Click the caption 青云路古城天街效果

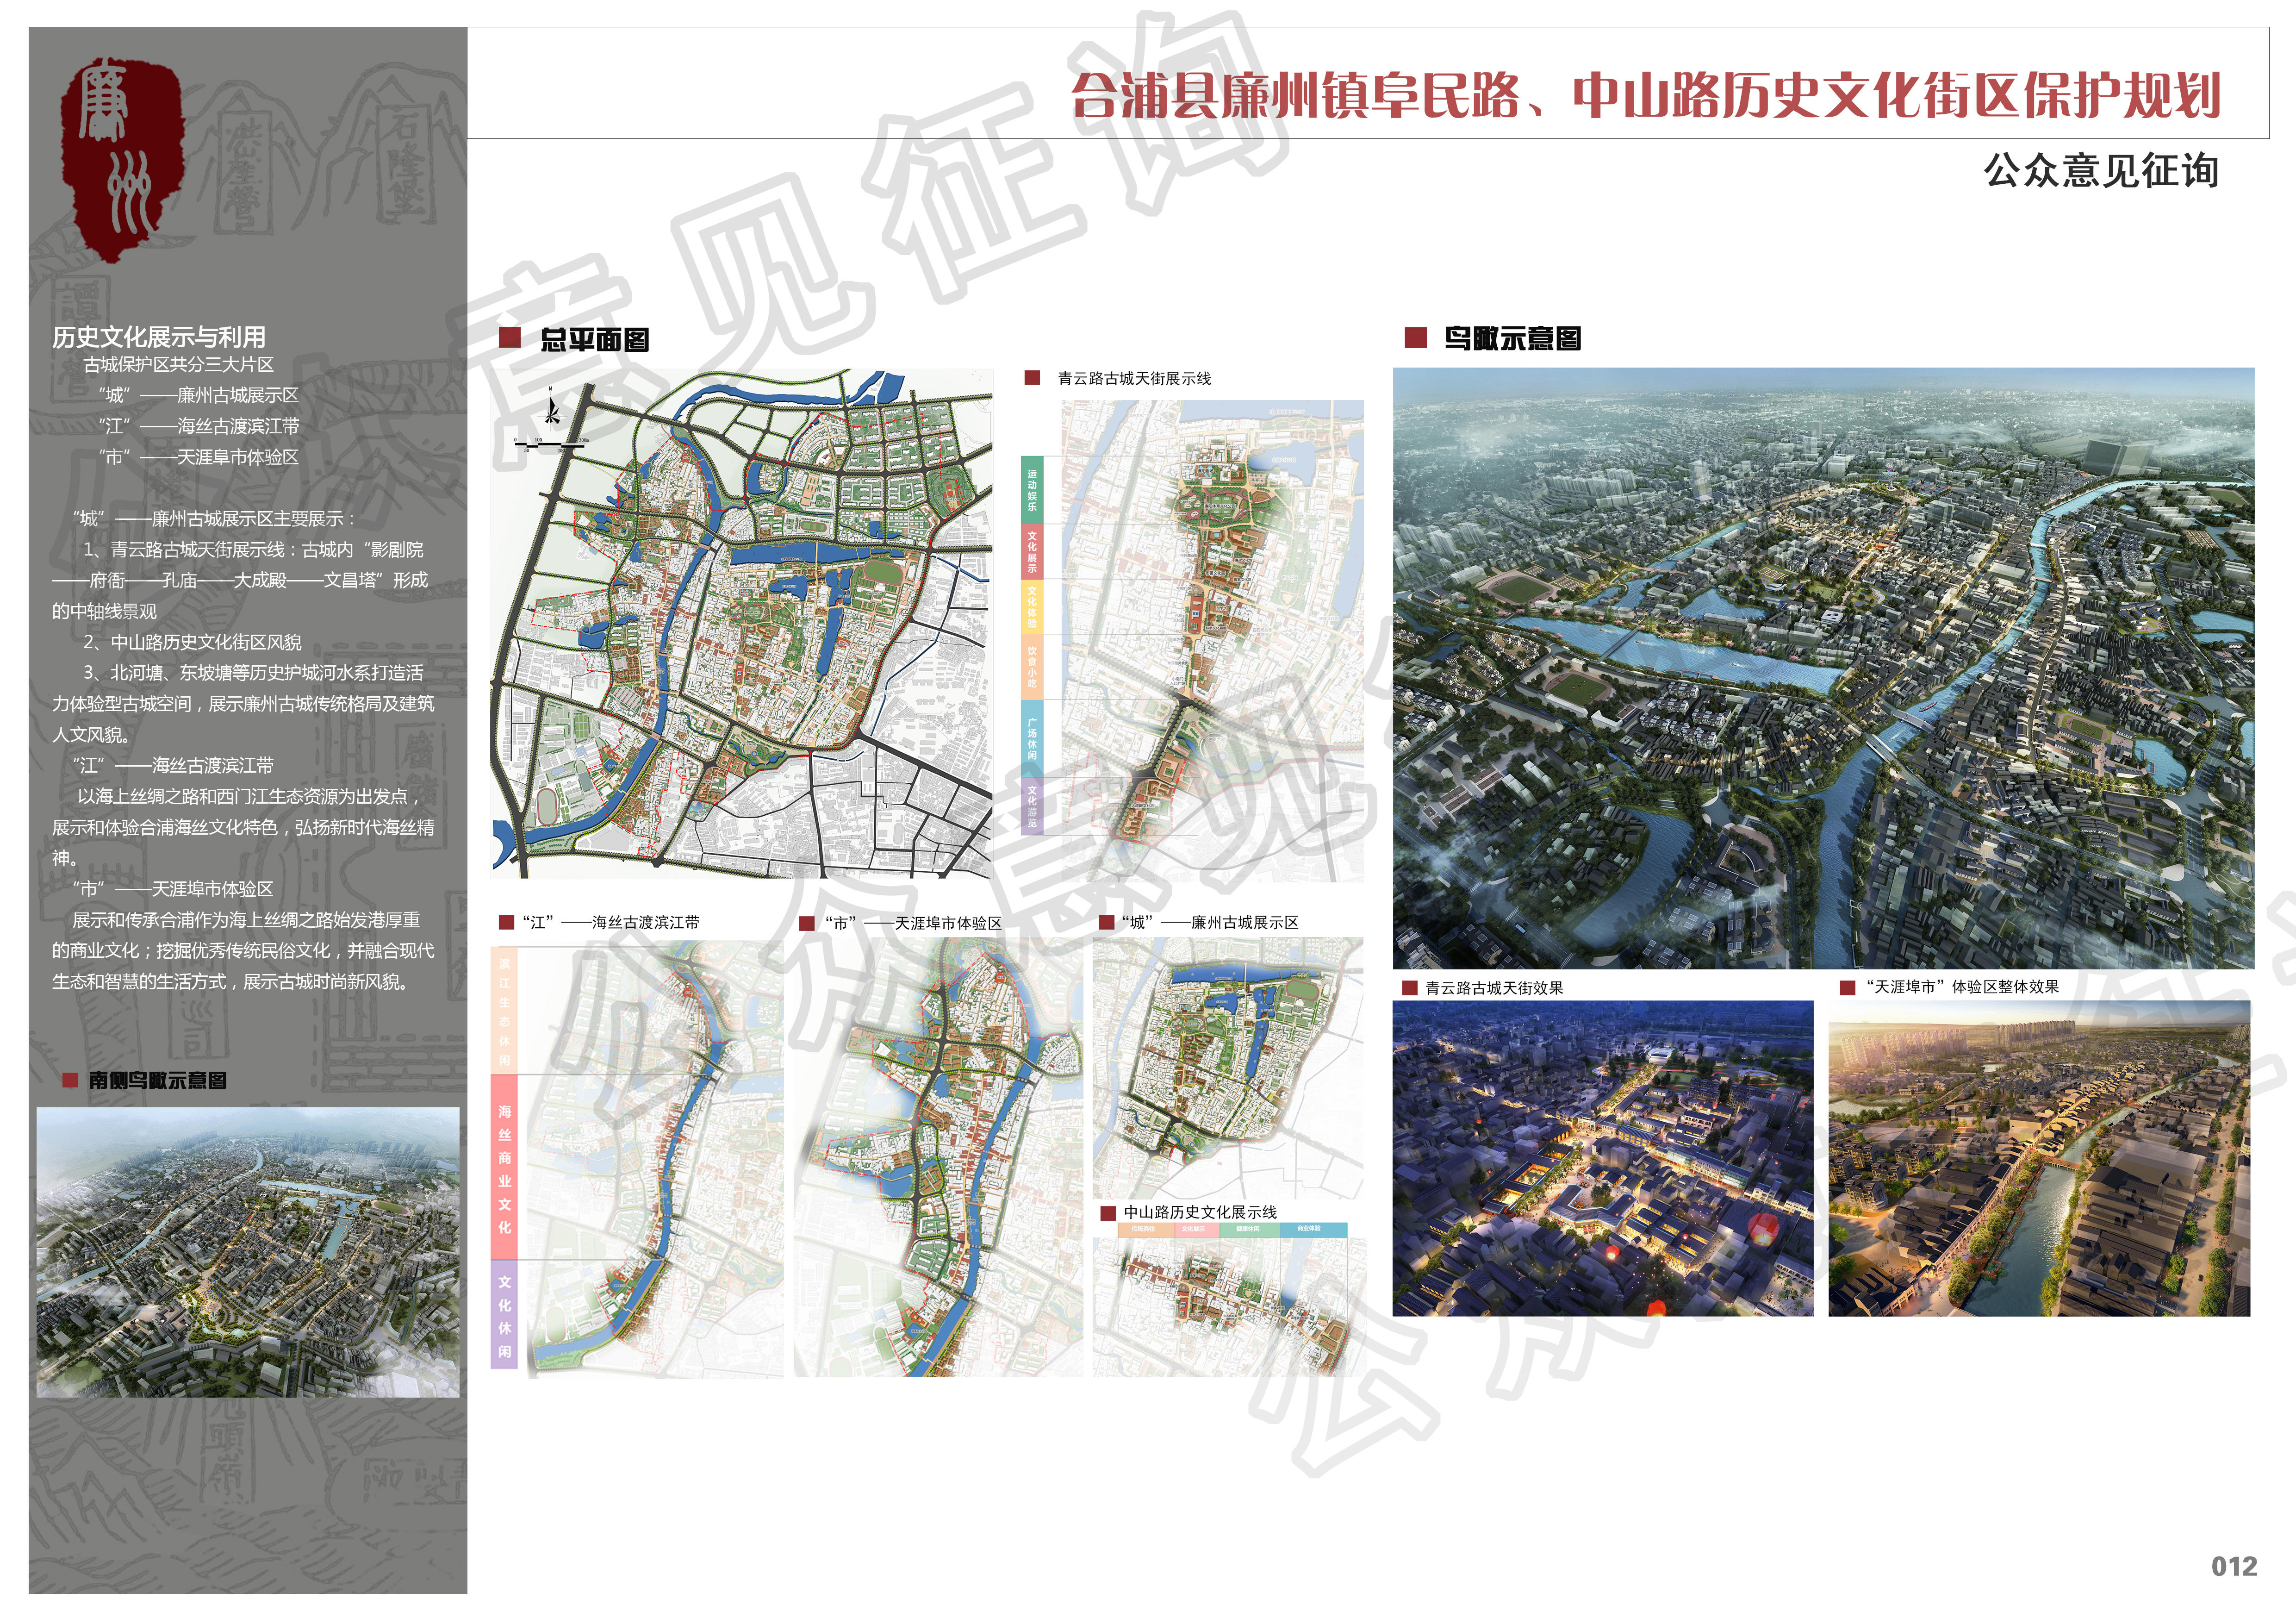pyautogui.click(x=1494, y=988)
